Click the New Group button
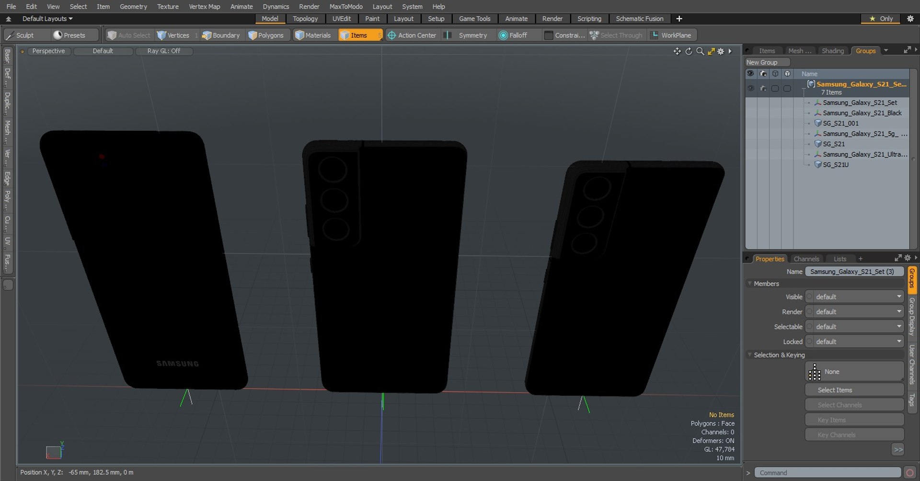This screenshot has height=481, width=920. (x=767, y=62)
